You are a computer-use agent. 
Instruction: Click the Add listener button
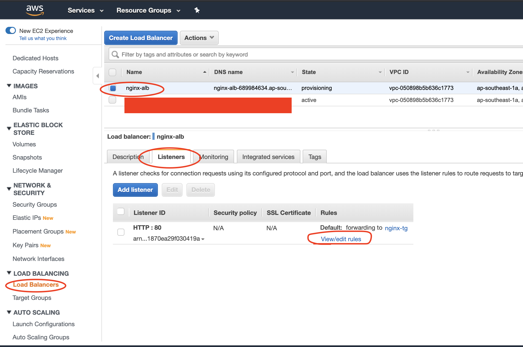[135, 190]
